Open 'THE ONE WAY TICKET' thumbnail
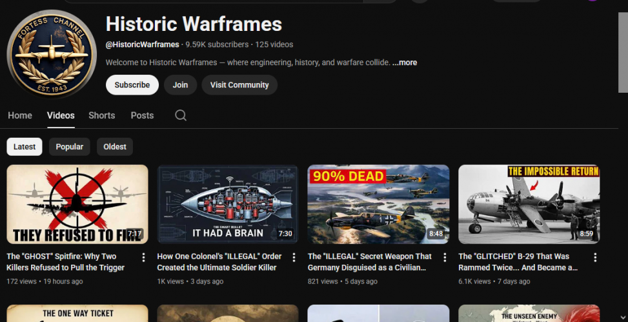Viewport: 628px width, 322px height. point(77,313)
